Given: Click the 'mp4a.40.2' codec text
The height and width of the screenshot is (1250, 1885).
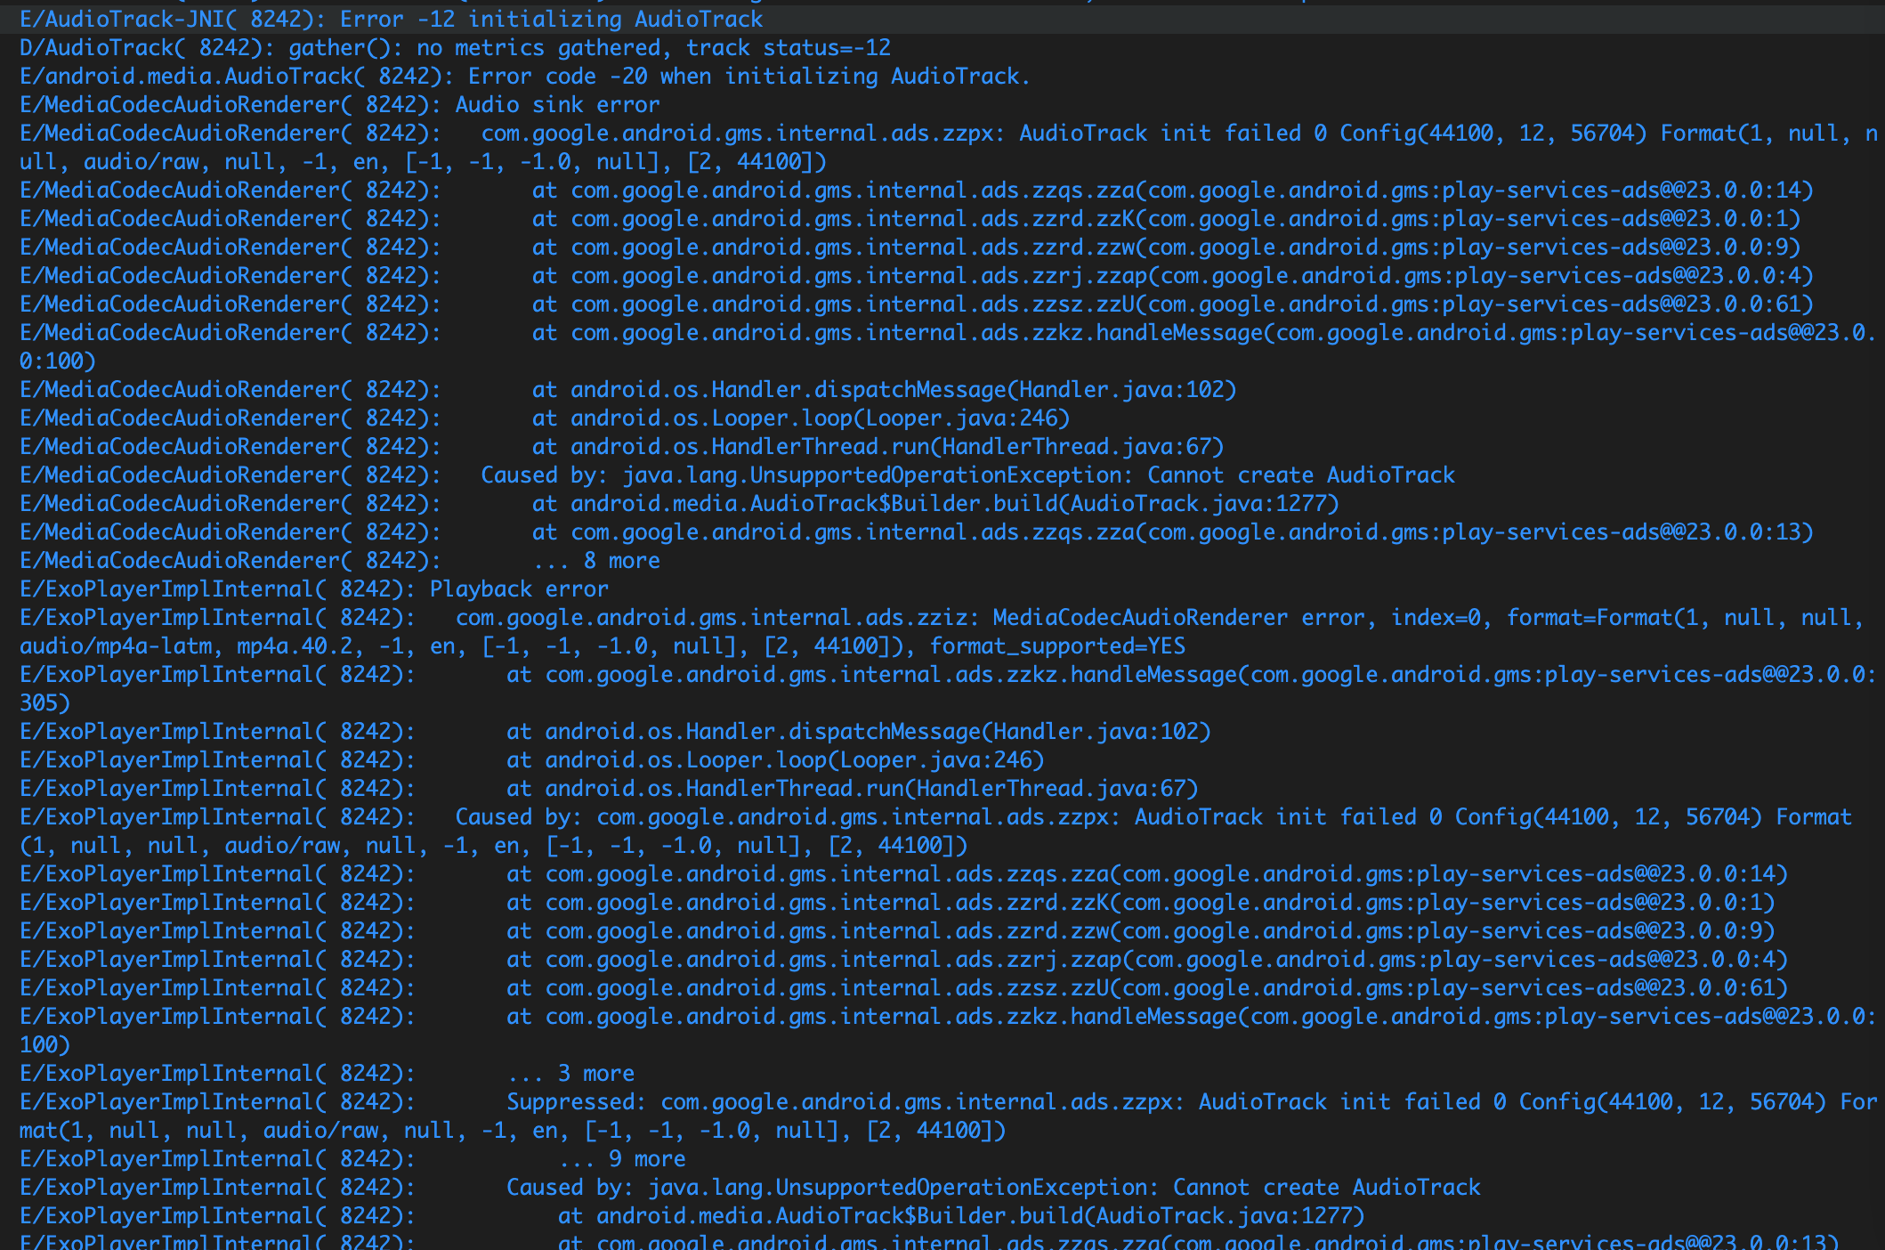Looking at the screenshot, I should point(295,646).
